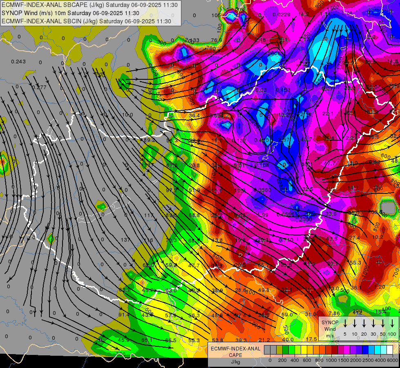The width and height of the screenshot is (400, 368).
Task: Click the '59.0' value on the map
Action: point(287,314)
